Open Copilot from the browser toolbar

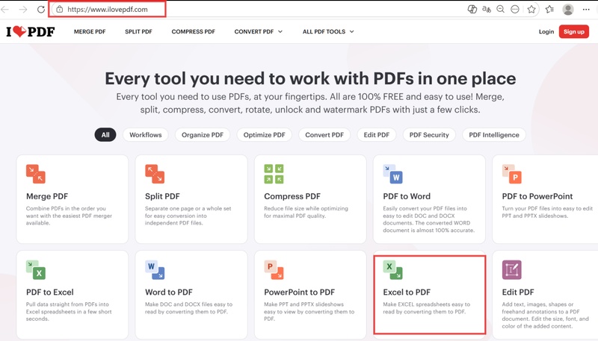472,9
